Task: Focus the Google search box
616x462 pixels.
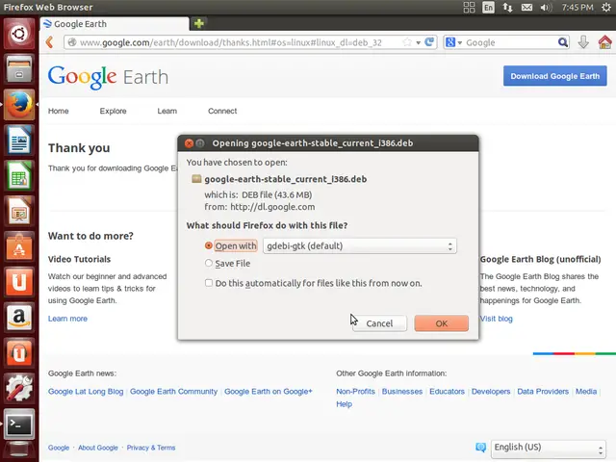Action: pos(510,42)
